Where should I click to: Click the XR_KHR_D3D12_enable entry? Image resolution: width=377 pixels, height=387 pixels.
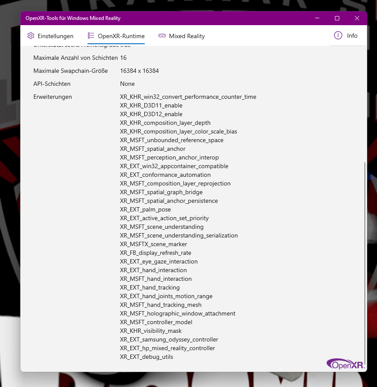[x=151, y=114]
